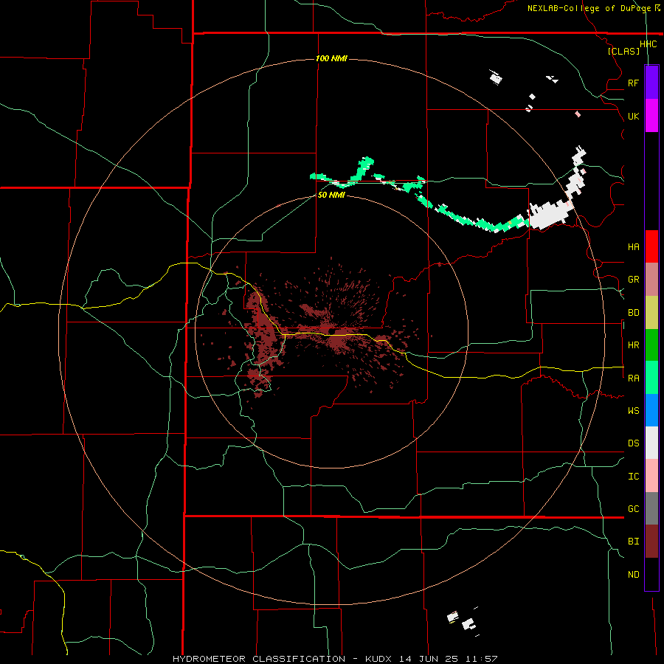
Task: Click the 14 JUN 25 date stamp
Action: 429,659
